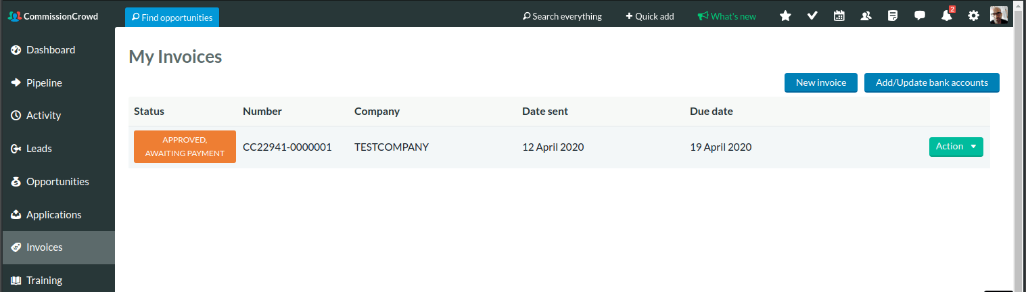
Task: Click the user profile photo
Action: pyautogui.click(x=999, y=16)
